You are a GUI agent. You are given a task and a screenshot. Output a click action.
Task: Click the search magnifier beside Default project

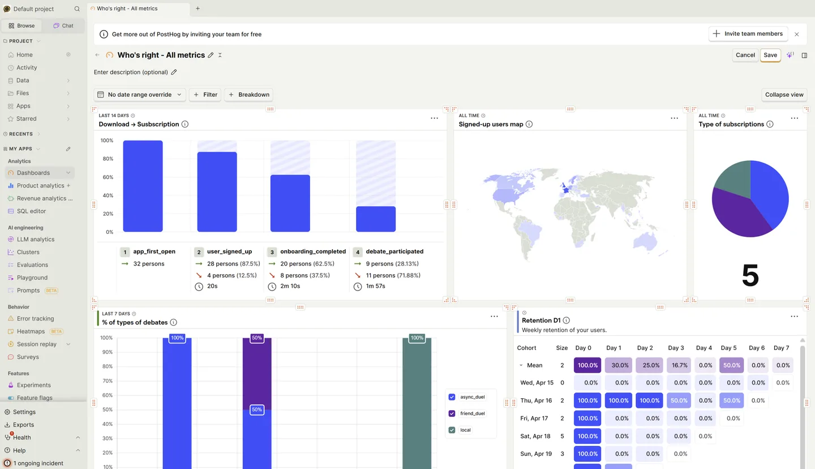77,9
